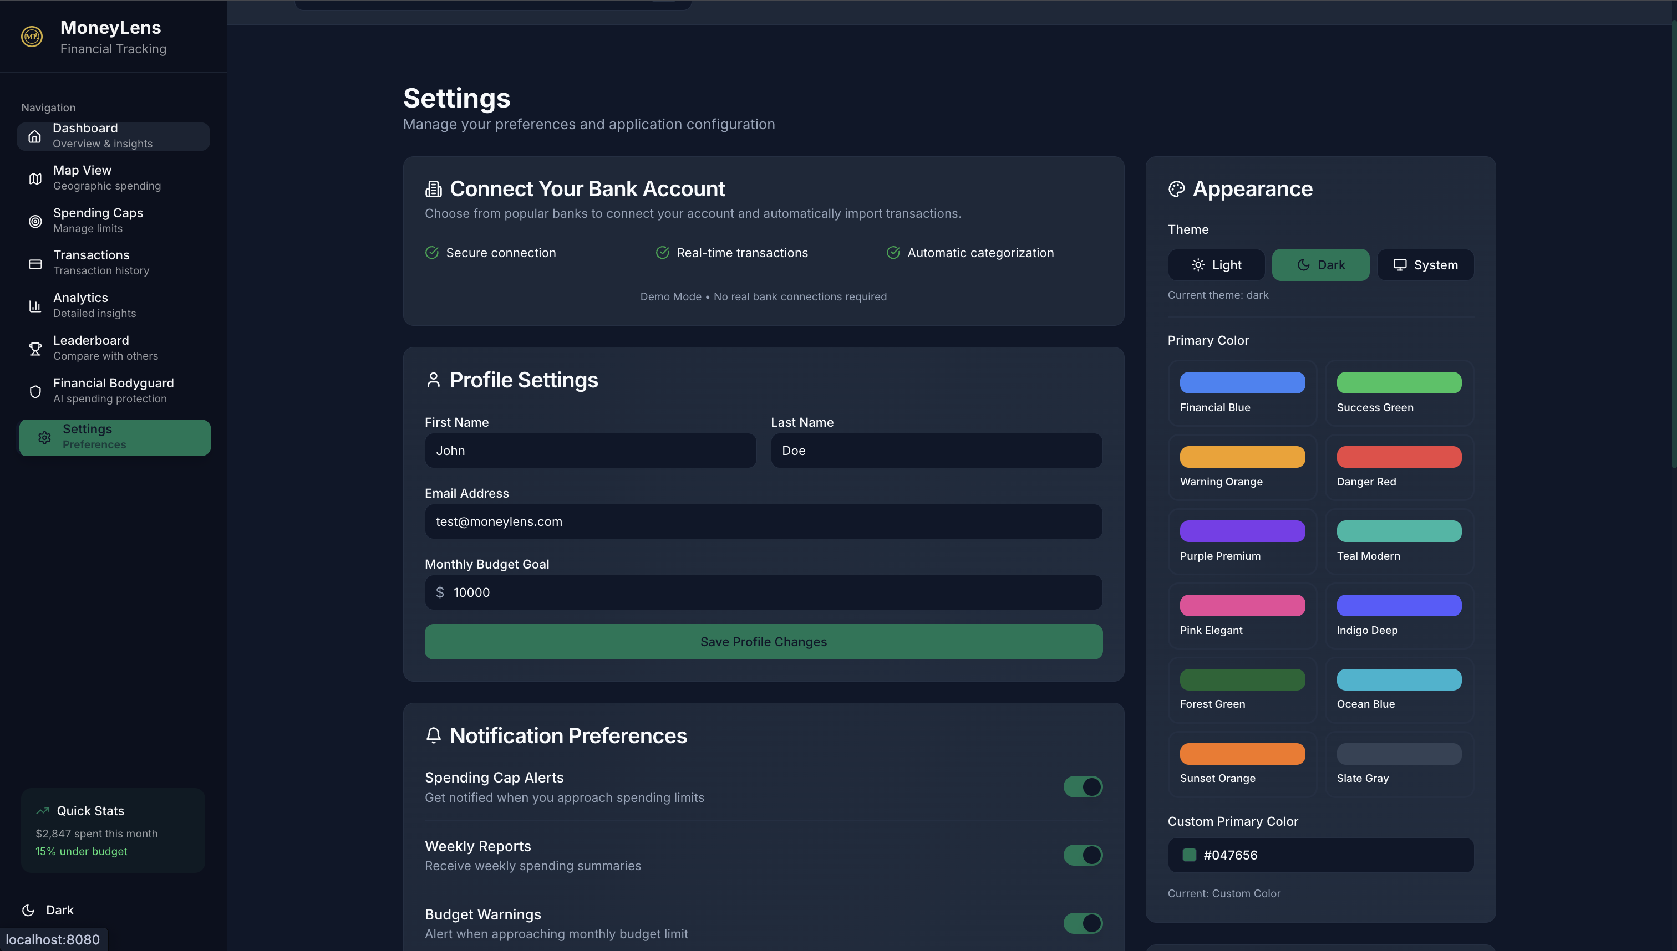The height and width of the screenshot is (951, 1677).
Task: Open the Settings Preferences nav item
Action: pos(115,437)
